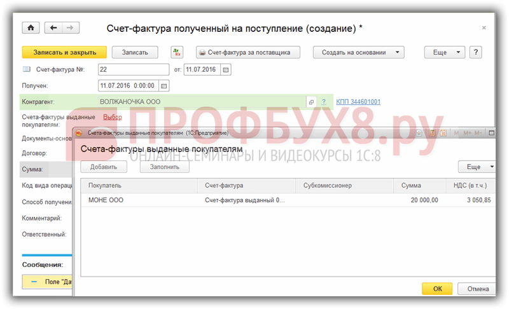Sort by the Счет-фактура column header
The width and height of the screenshot is (509, 309).
click(246, 186)
